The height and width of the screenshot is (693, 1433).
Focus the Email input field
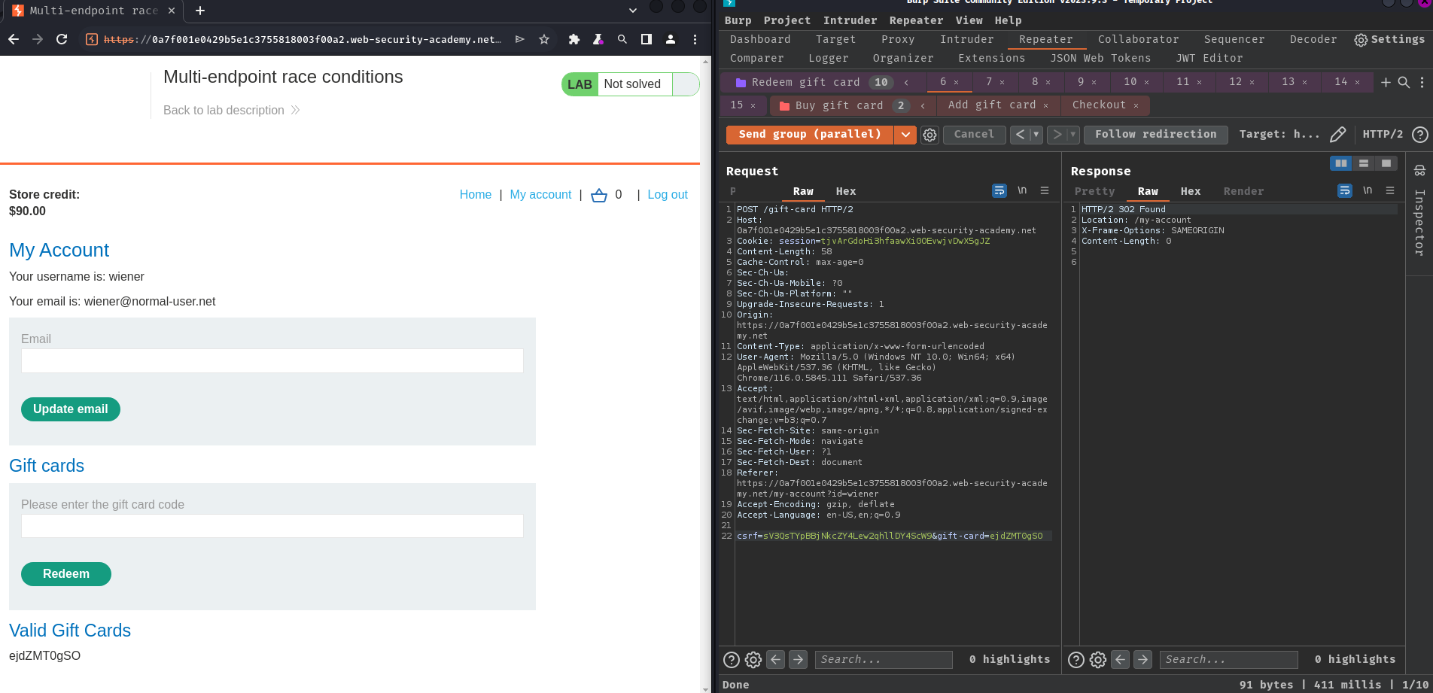[272, 361]
